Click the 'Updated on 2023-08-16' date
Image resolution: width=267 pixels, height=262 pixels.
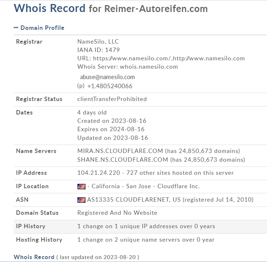pos(112,138)
